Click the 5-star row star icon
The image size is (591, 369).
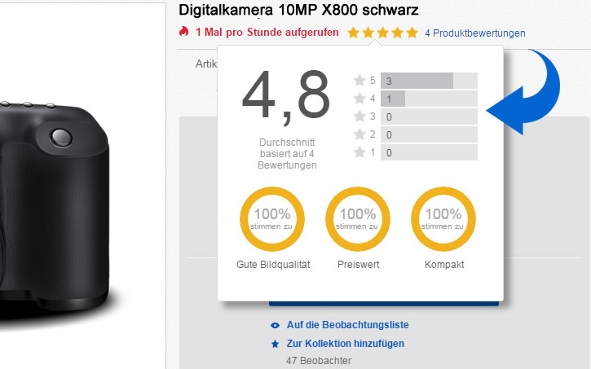[x=359, y=81]
